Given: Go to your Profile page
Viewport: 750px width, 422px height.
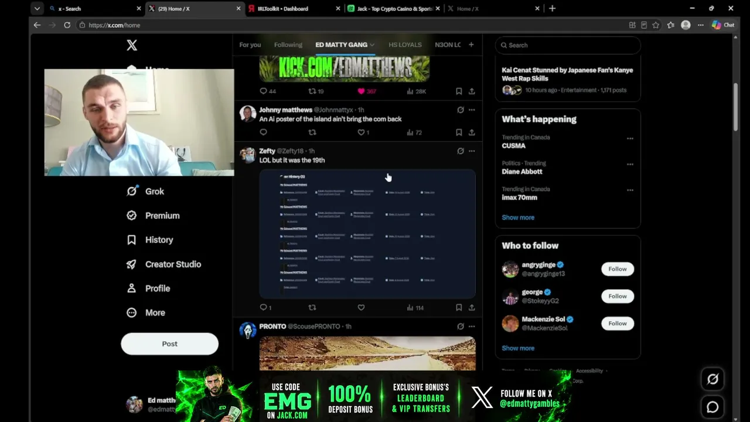Looking at the screenshot, I should click(x=149, y=288).
